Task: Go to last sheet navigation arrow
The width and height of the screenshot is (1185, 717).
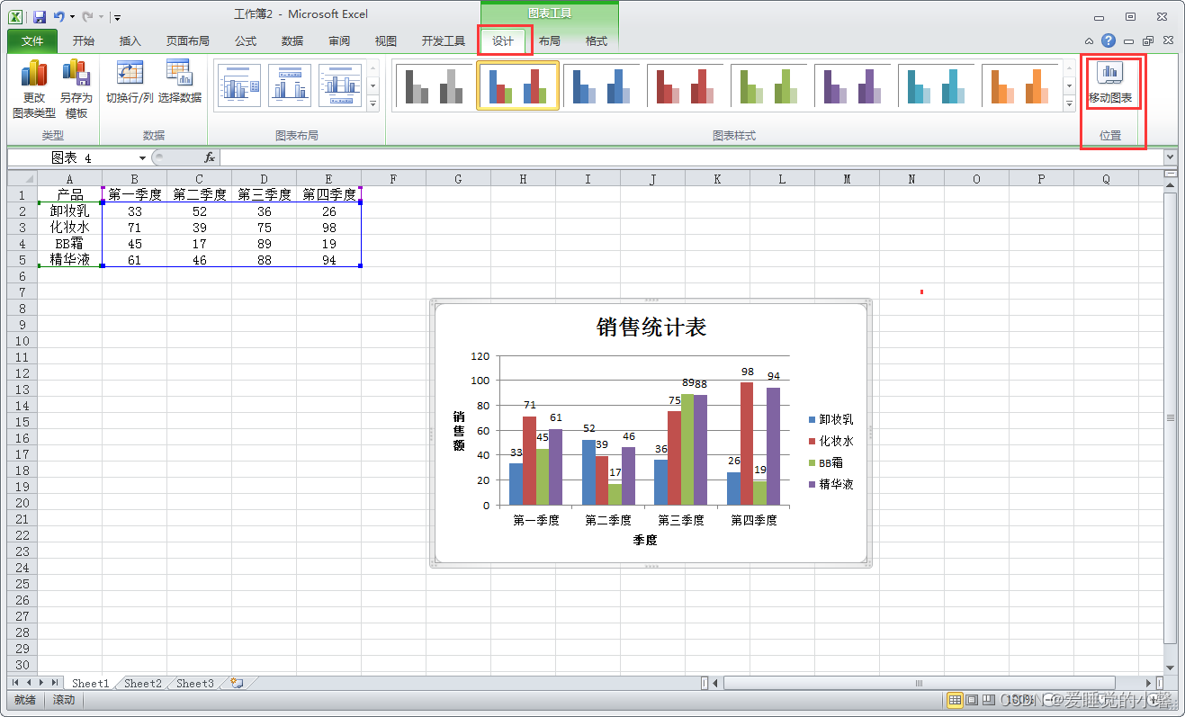Action: [x=55, y=683]
